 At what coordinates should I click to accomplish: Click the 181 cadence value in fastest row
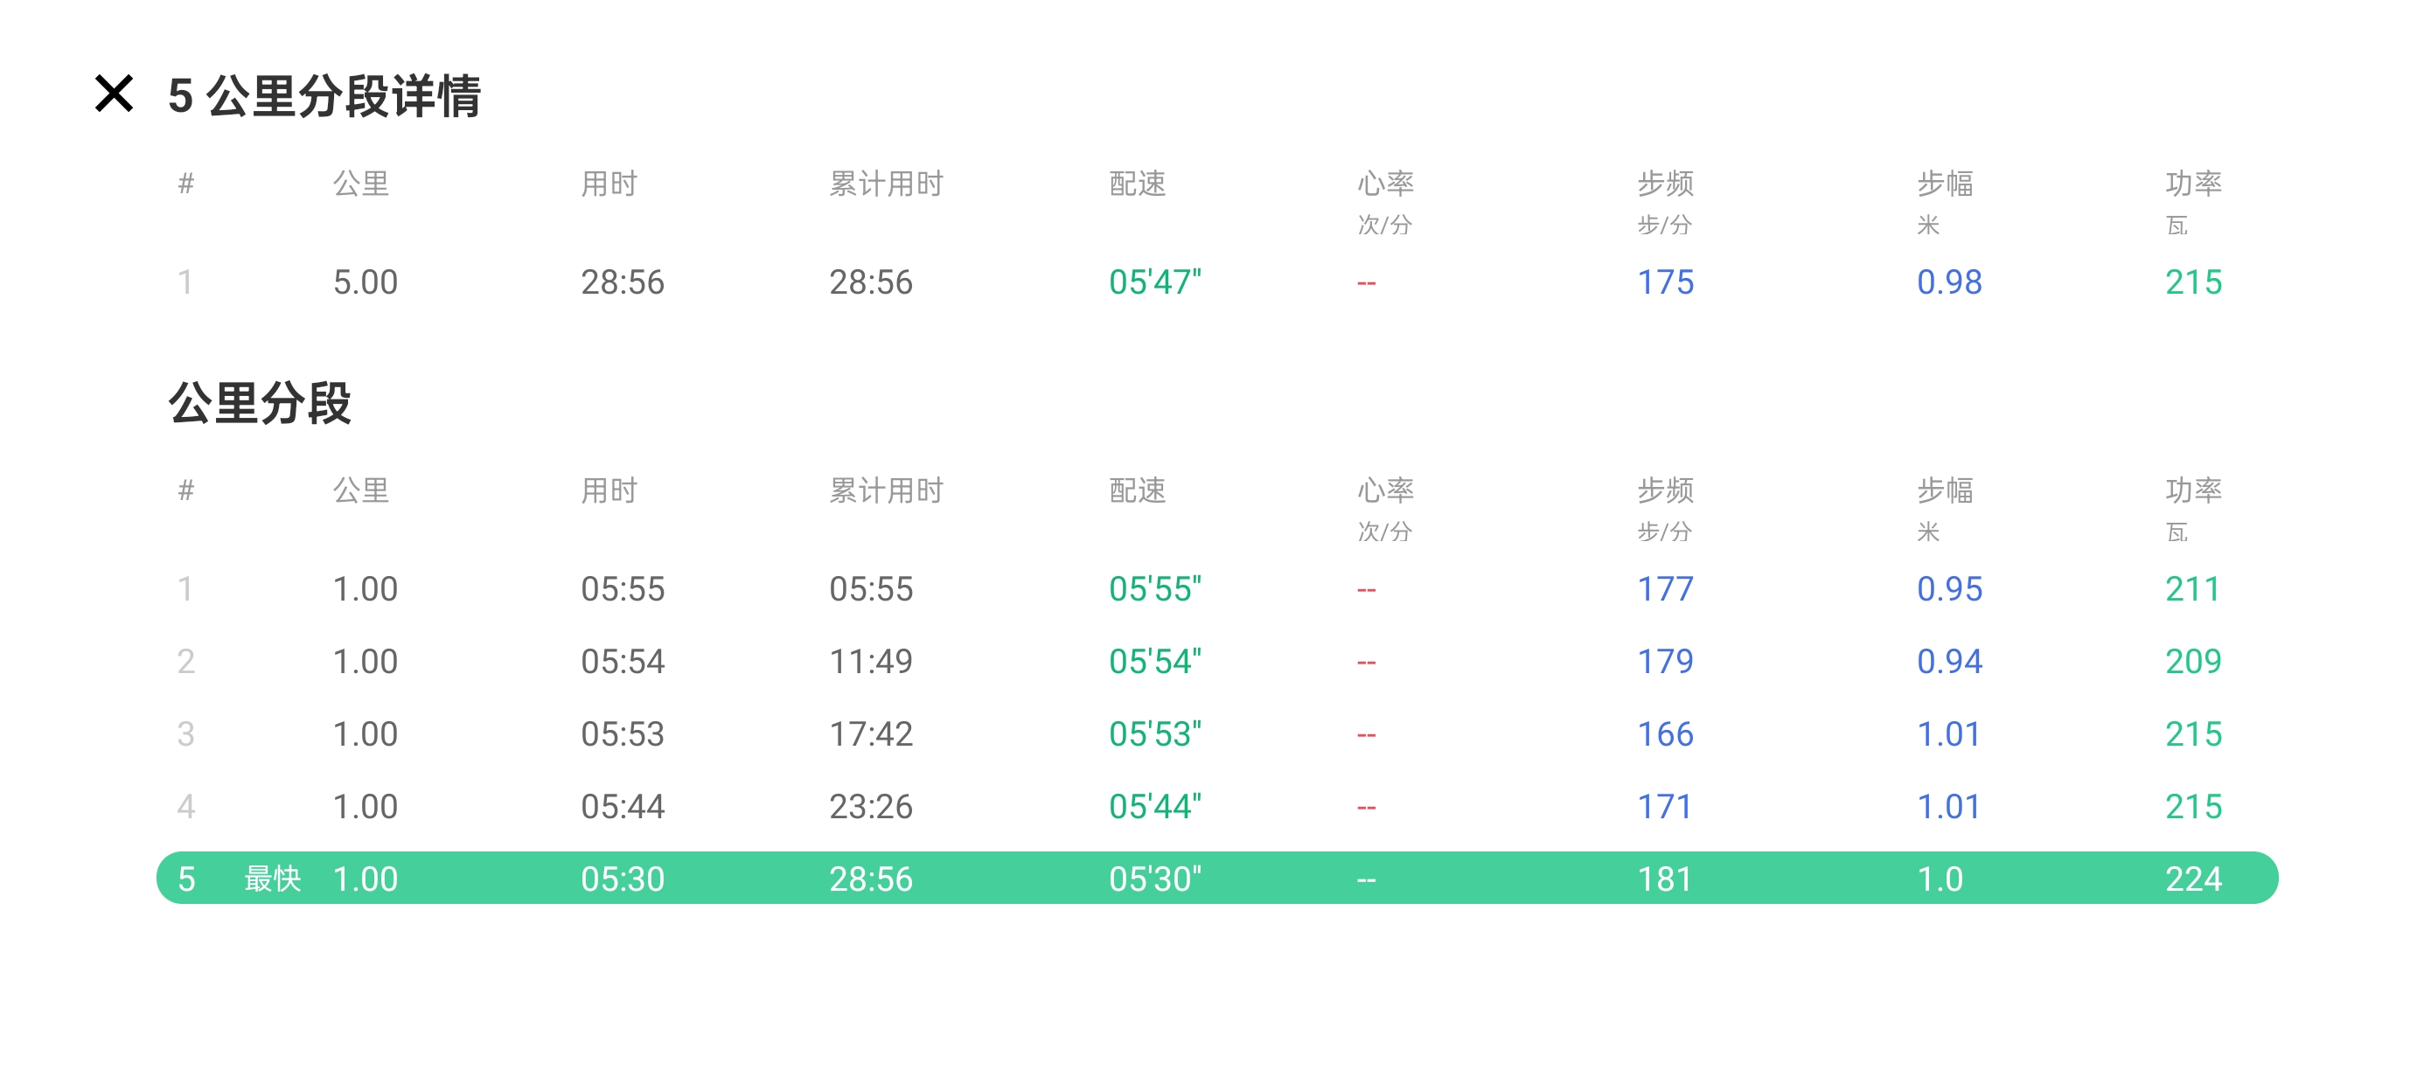(1665, 878)
